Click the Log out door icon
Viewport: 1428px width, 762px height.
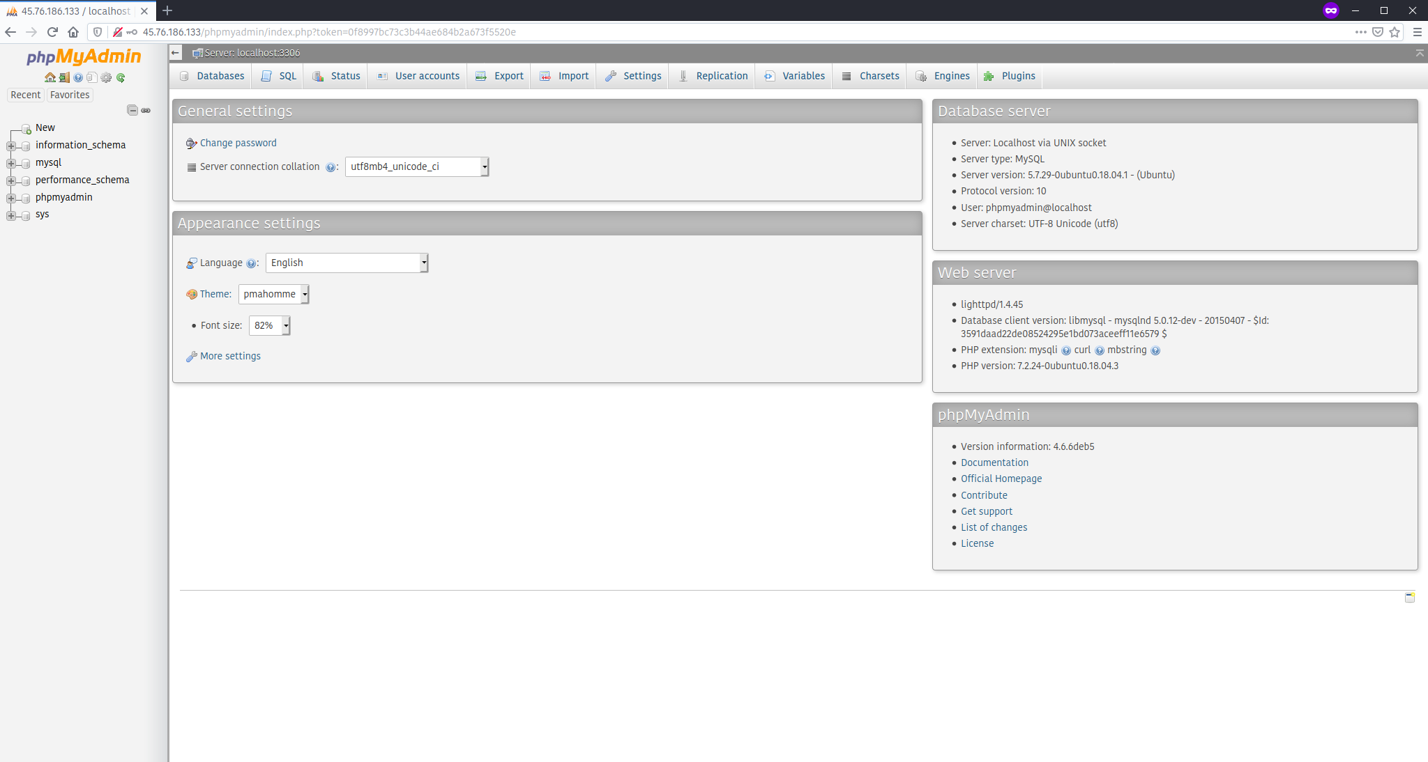[63, 77]
